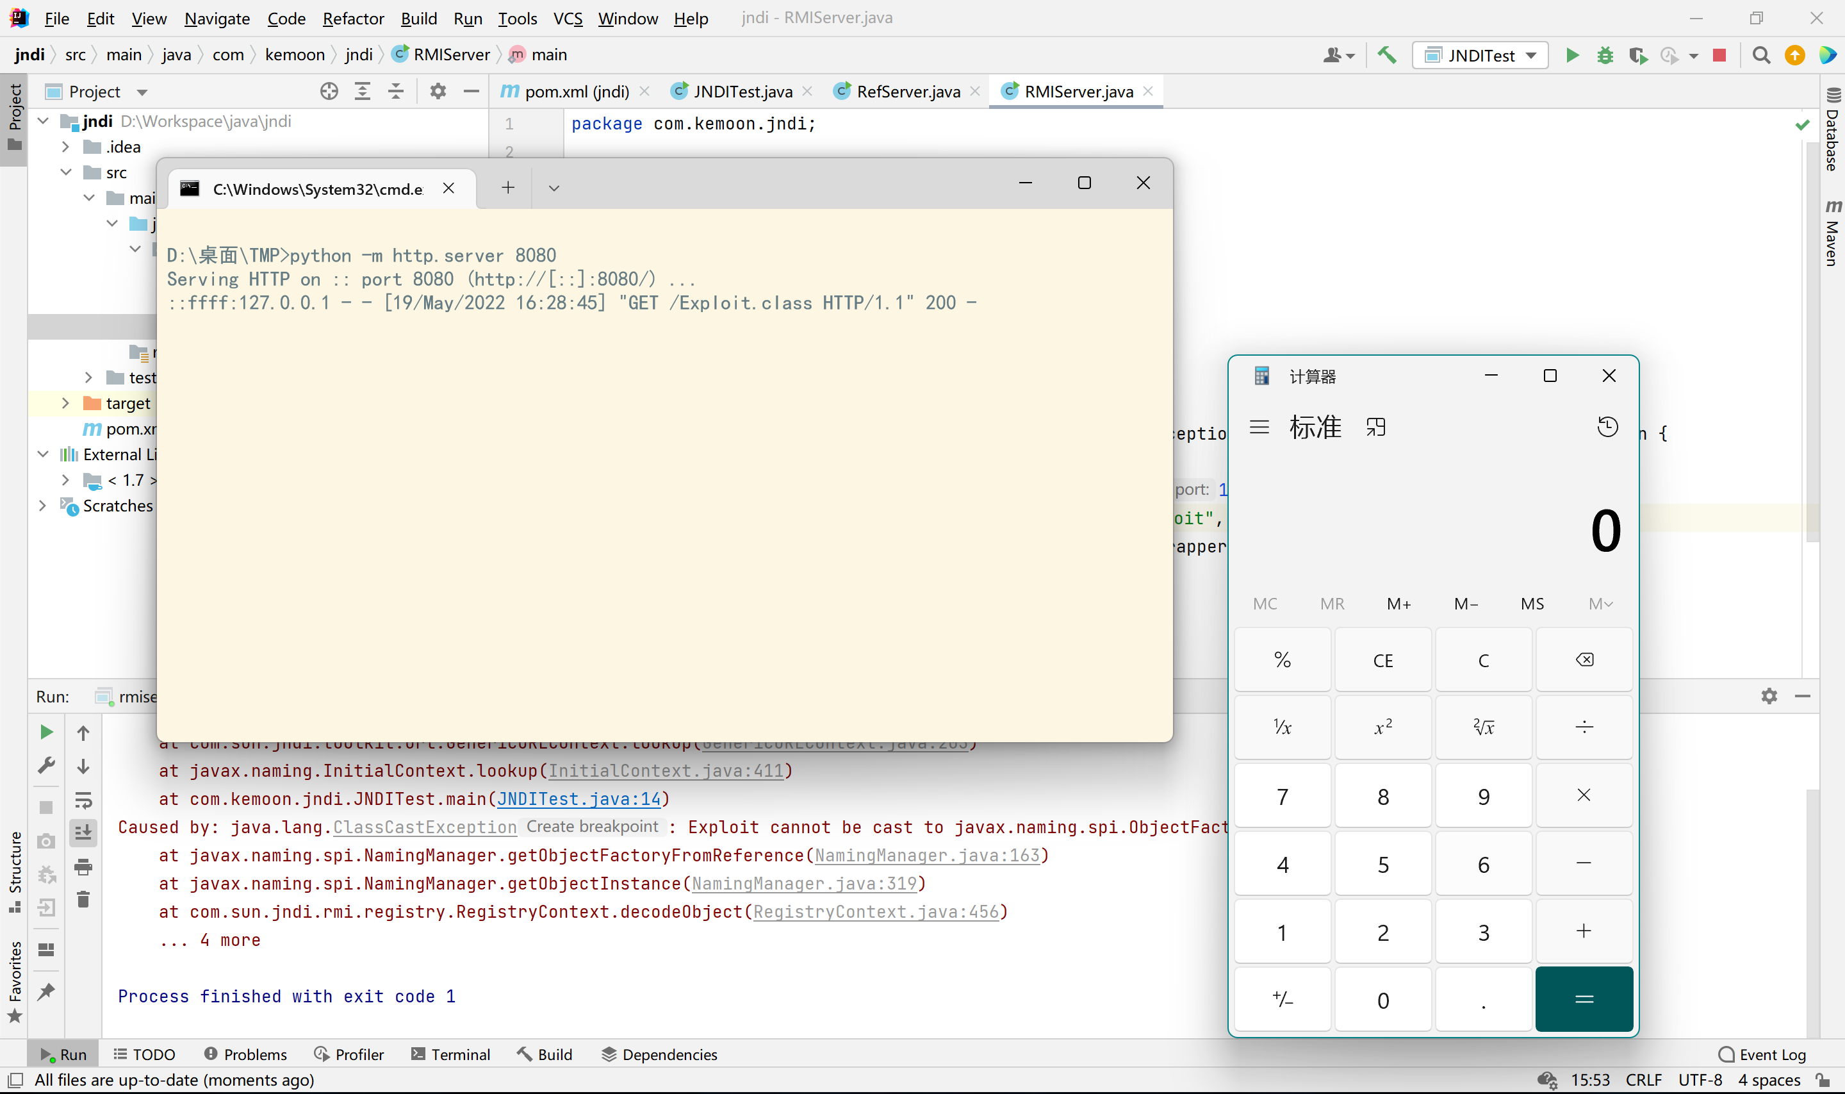Open JNDITest.java:14 stack trace link
Screen dimensions: 1845x1094
(x=578, y=799)
